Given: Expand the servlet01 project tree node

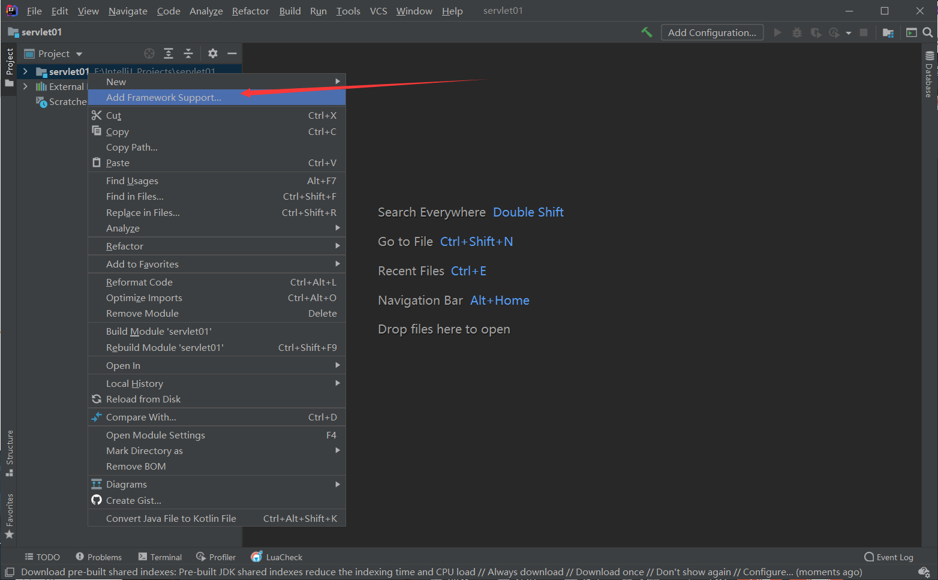Looking at the screenshot, I should point(25,71).
